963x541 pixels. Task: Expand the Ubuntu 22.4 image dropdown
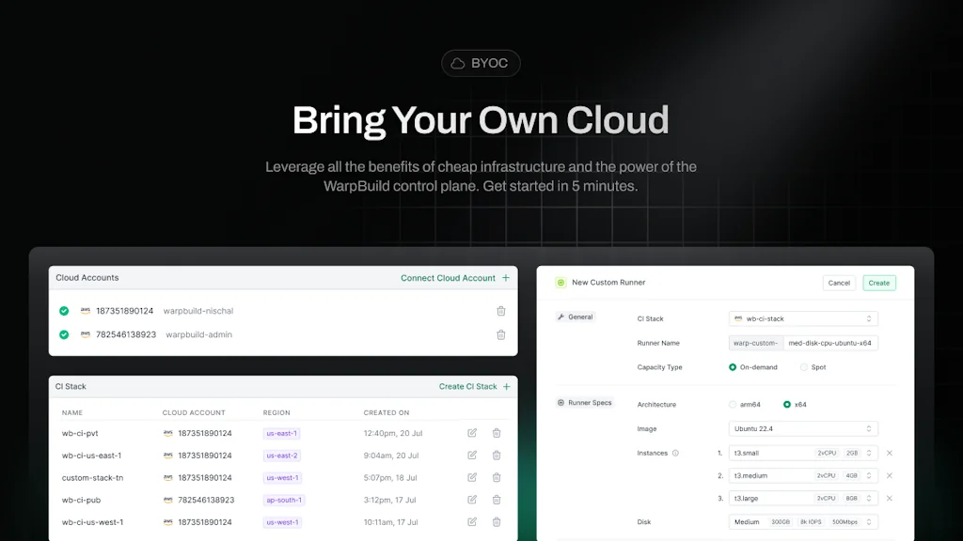pos(803,428)
